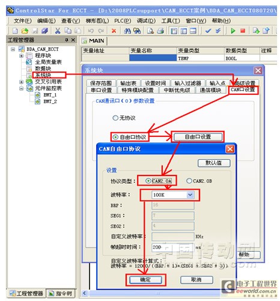Click the green Run play icon
This screenshot has height=301, width=280.
tap(233, 31)
